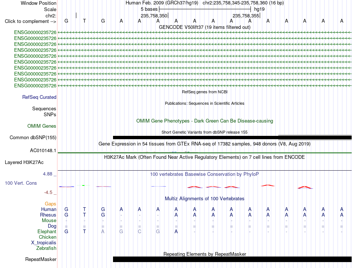This screenshot has width=352, height=268.
Task: Click the H3K27Ac Mark track title
Action: 205,157
